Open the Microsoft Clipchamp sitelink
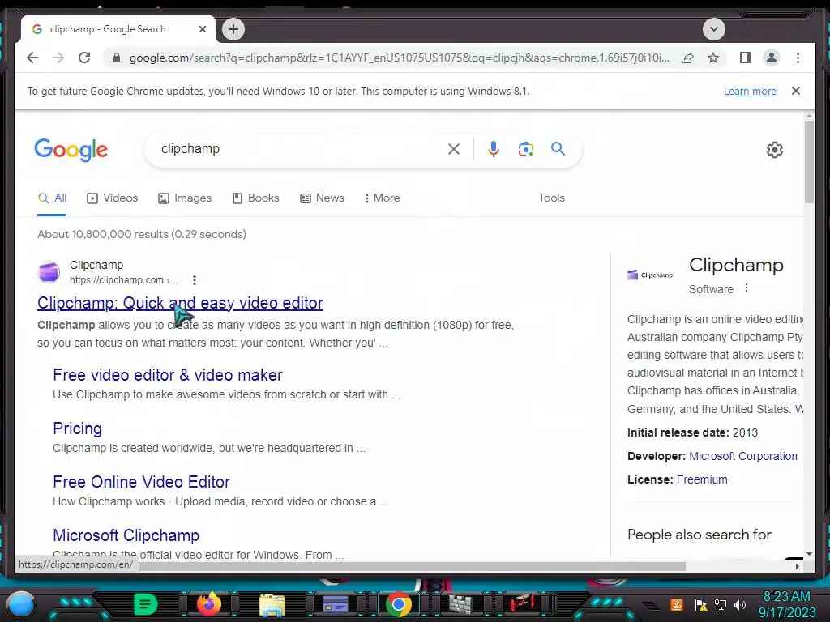830x622 pixels. pyautogui.click(x=126, y=535)
